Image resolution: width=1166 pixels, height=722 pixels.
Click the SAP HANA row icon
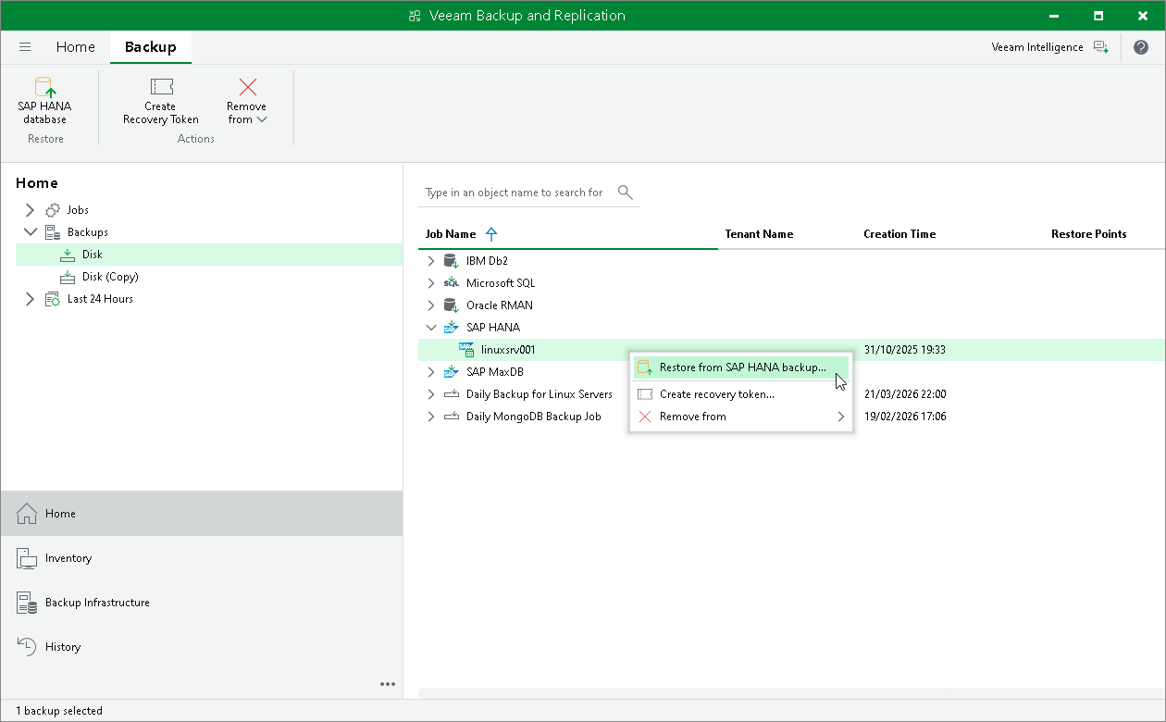(x=451, y=328)
